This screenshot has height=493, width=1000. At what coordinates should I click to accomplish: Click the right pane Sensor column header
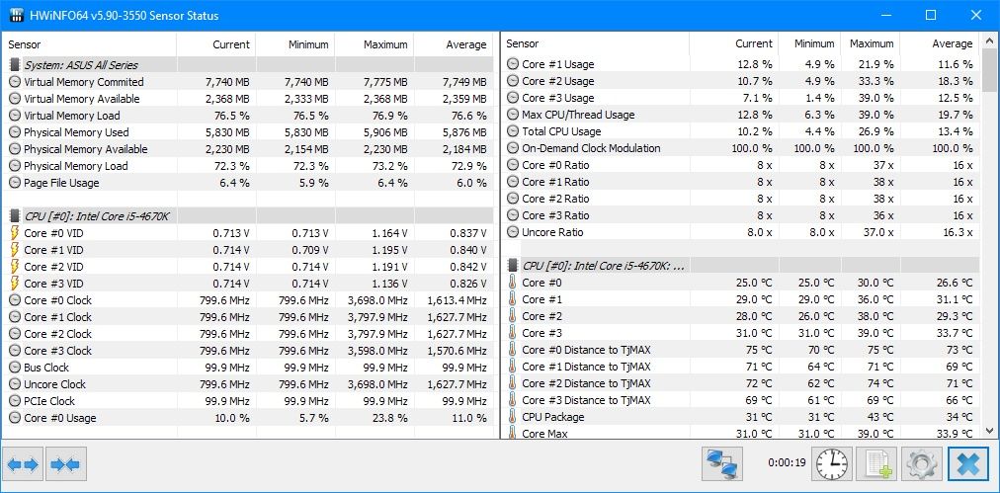tap(595, 44)
